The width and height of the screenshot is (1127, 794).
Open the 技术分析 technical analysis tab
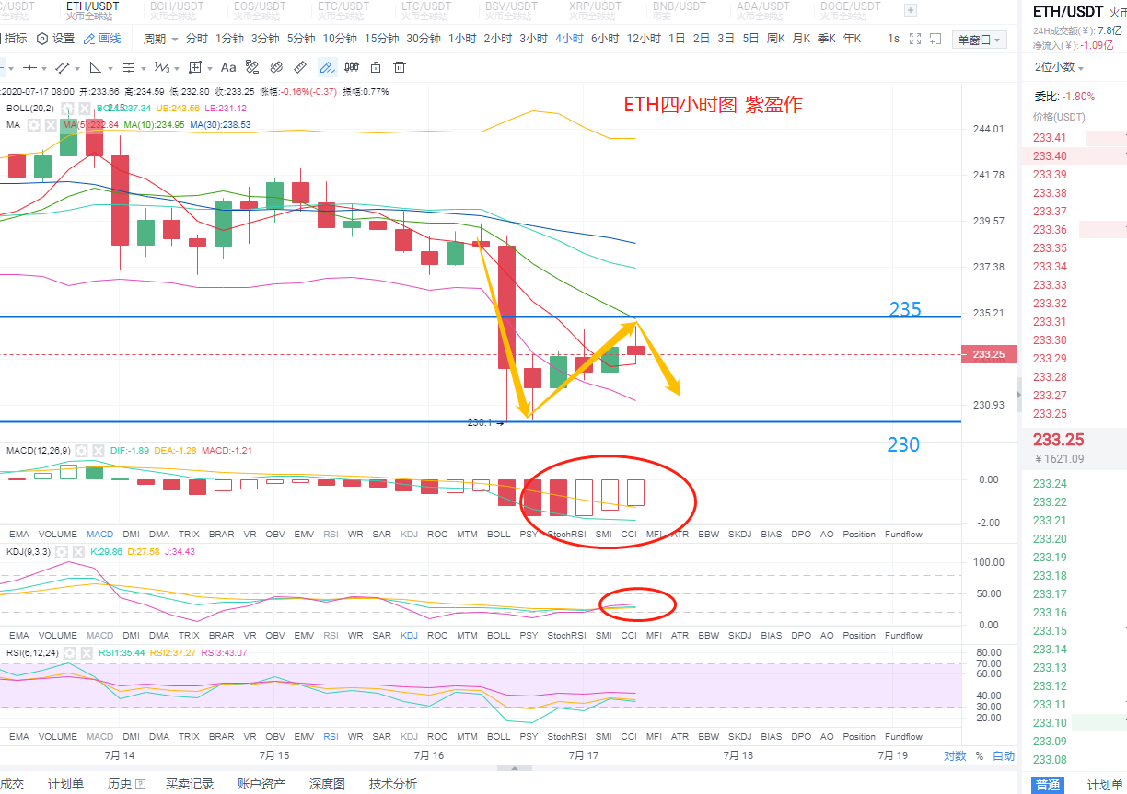393,784
